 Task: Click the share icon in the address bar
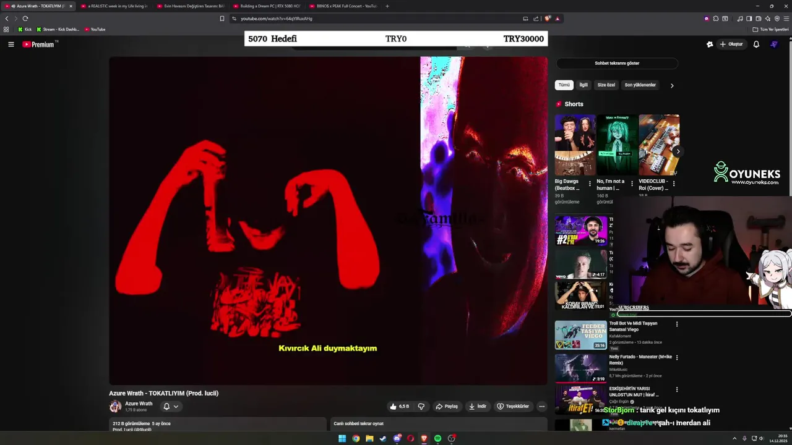click(x=536, y=19)
